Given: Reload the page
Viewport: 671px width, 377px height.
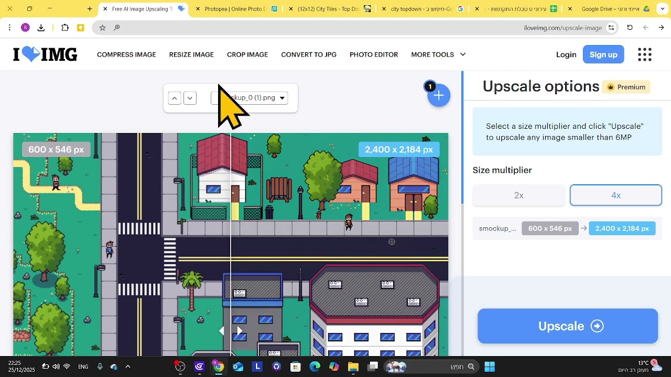Looking at the screenshot, I should pyautogui.click(x=630, y=28).
